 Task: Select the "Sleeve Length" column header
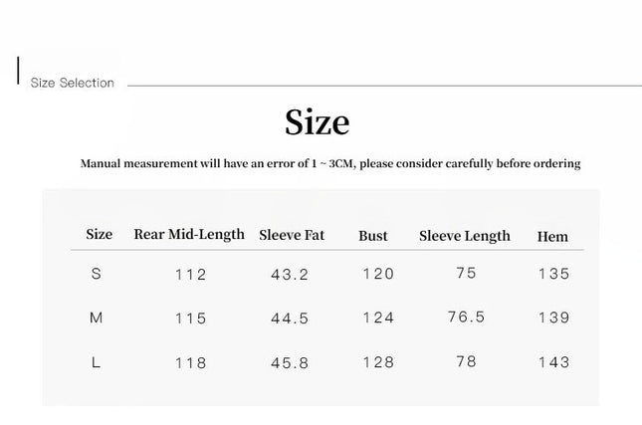(465, 236)
